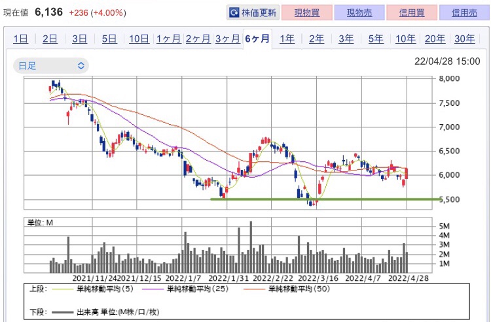The image size is (491, 322).
Task: Select the 1ヶ月 chart period
Action: (x=168, y=39)
